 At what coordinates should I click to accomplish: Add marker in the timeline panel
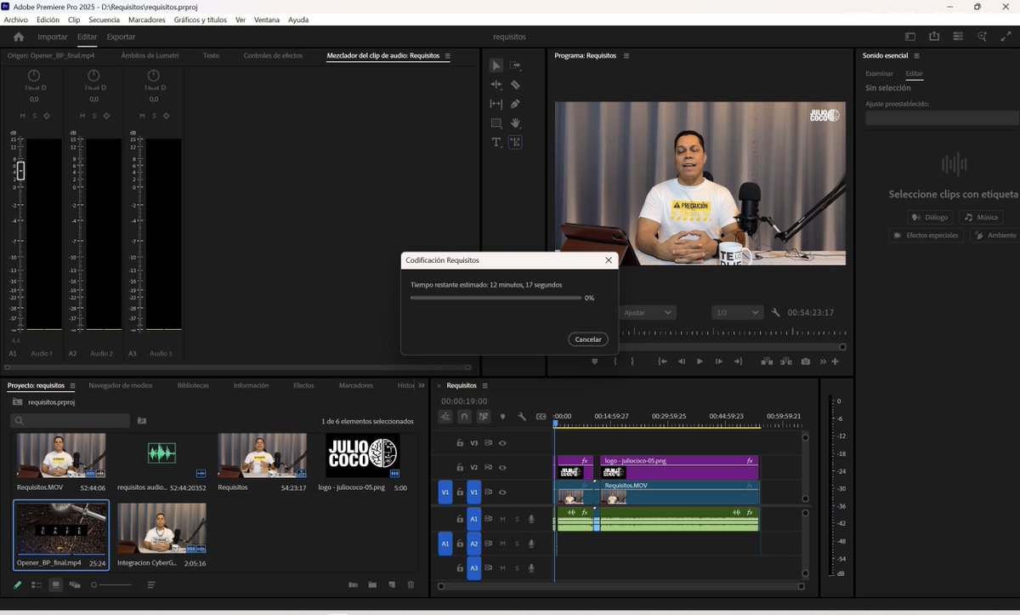(502, 417)
